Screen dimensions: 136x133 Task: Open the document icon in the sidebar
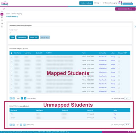pos(2,27)
